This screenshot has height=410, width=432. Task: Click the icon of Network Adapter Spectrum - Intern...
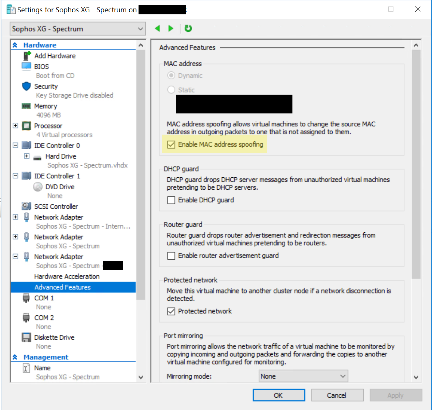pyautogui.click(x=27, y=217)
